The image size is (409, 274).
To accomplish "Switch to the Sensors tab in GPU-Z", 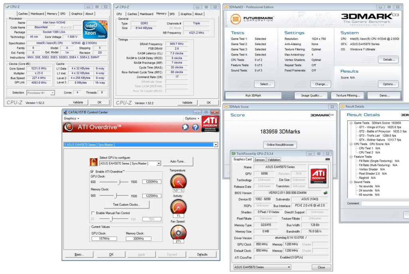I will [x=259, y=160].
